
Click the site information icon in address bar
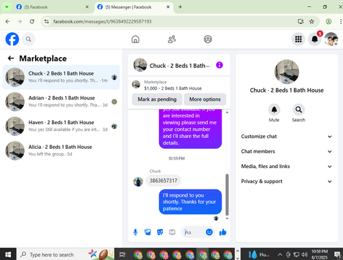47,21
